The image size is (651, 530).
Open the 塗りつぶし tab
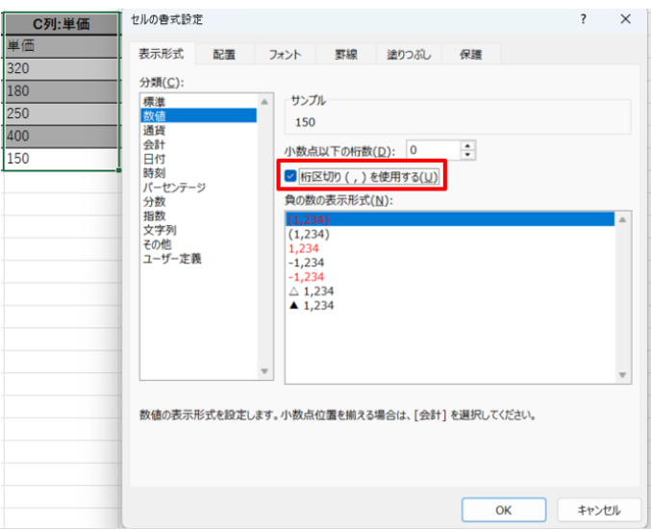click(x=407, y=55)
